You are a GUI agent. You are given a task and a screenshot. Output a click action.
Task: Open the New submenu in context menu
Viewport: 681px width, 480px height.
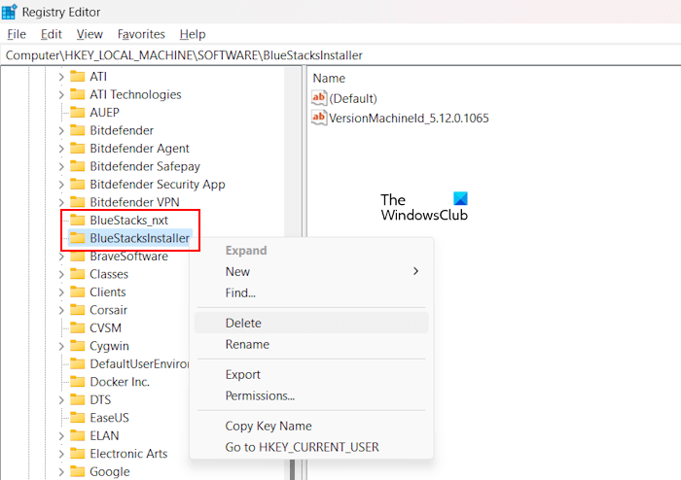(x=311, y=271)
